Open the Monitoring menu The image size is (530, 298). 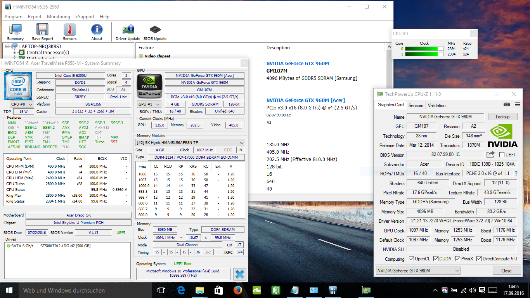59,17
